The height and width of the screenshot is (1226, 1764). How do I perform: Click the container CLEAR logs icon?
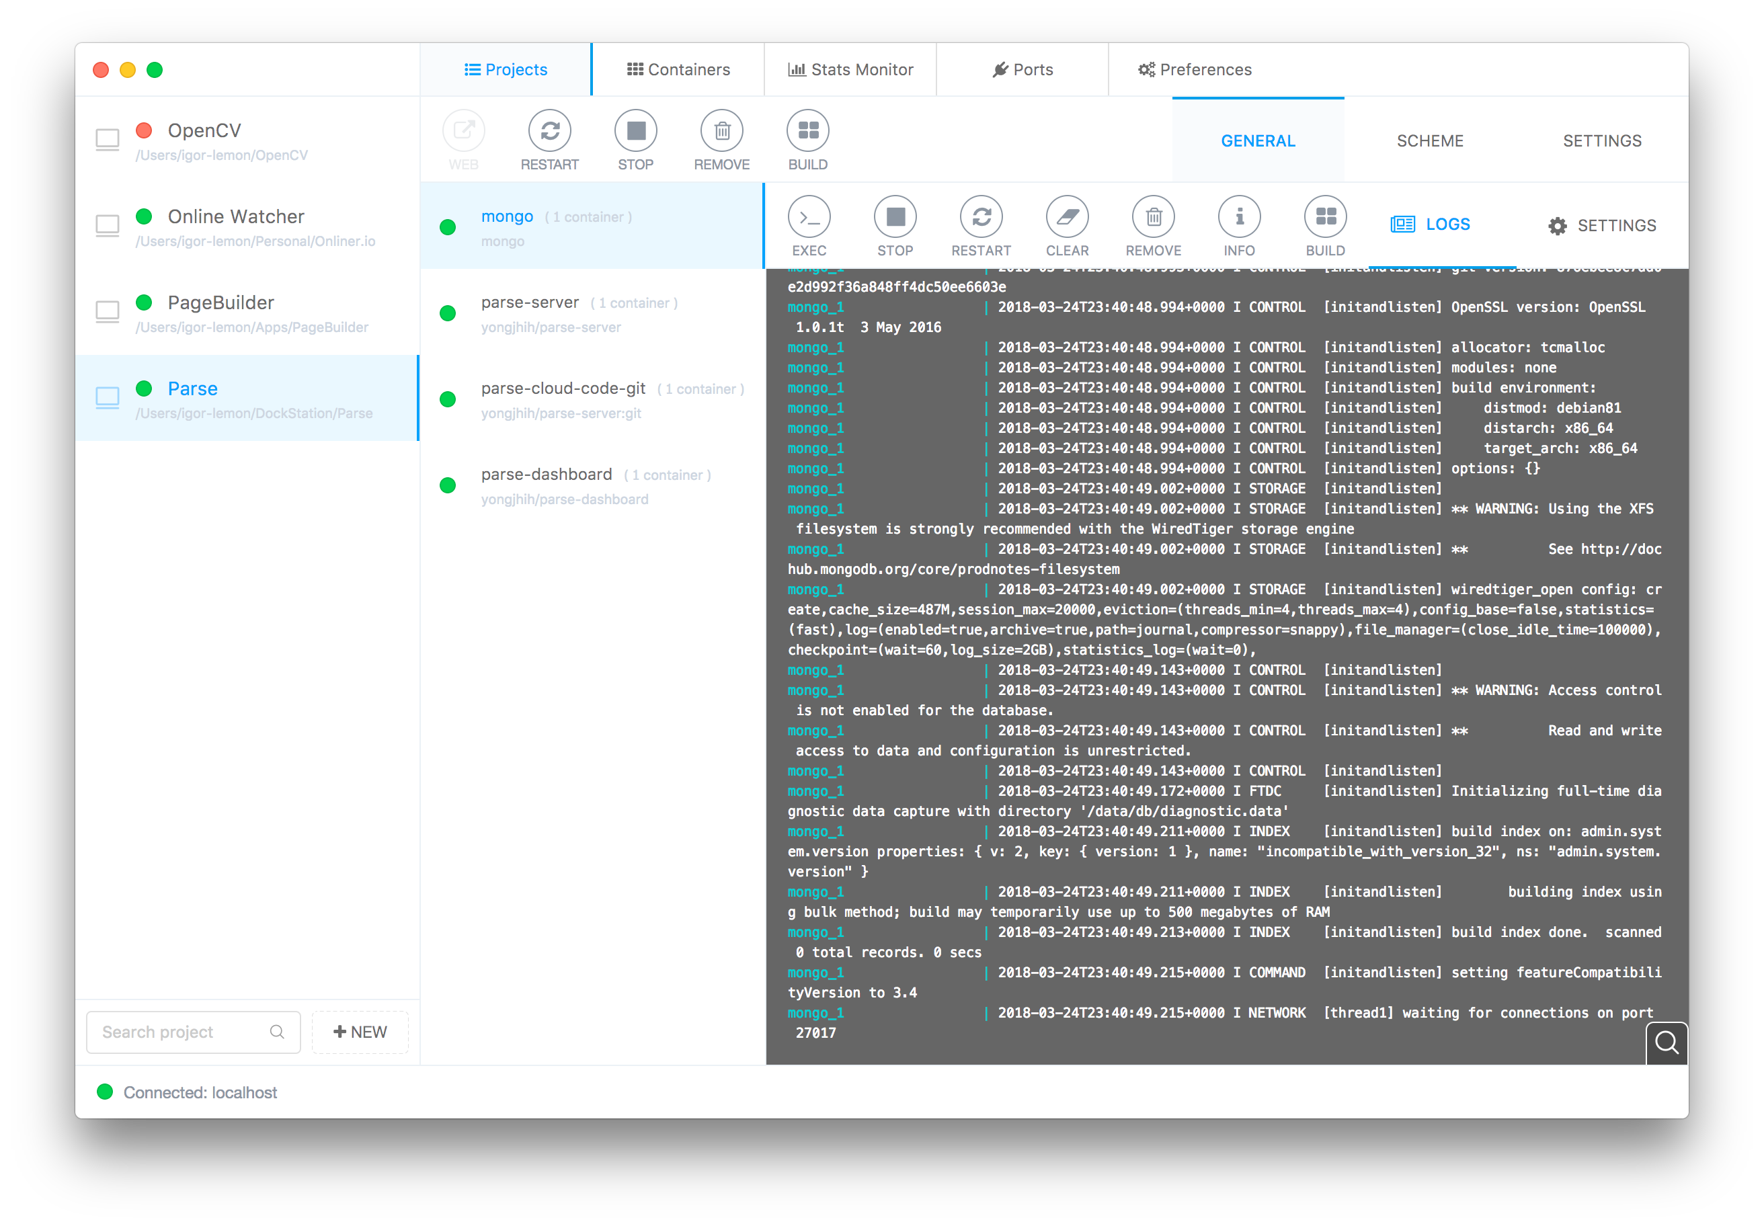[x=1066, y=217]
